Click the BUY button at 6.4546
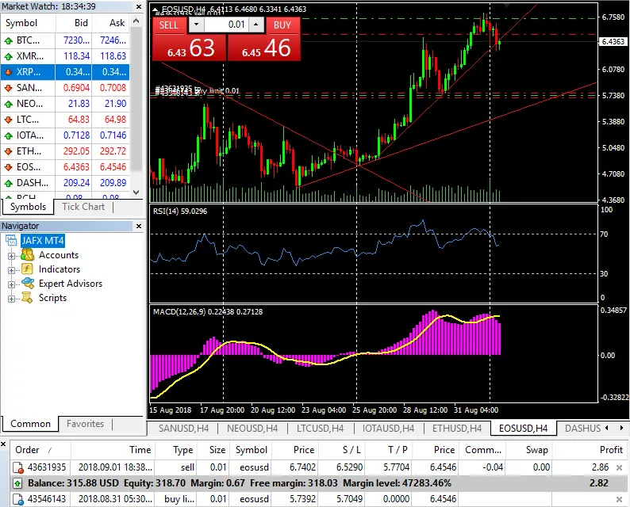 (x=264, y=48)
